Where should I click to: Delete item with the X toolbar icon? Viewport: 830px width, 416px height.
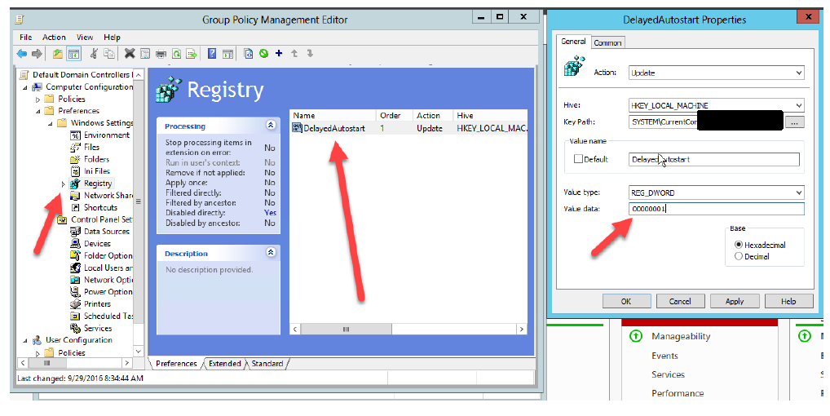tap(130, 54)
